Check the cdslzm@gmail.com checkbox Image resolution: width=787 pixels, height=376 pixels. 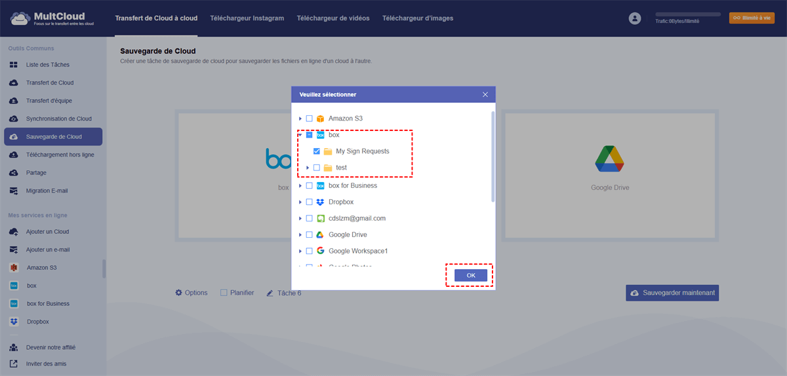310,218
